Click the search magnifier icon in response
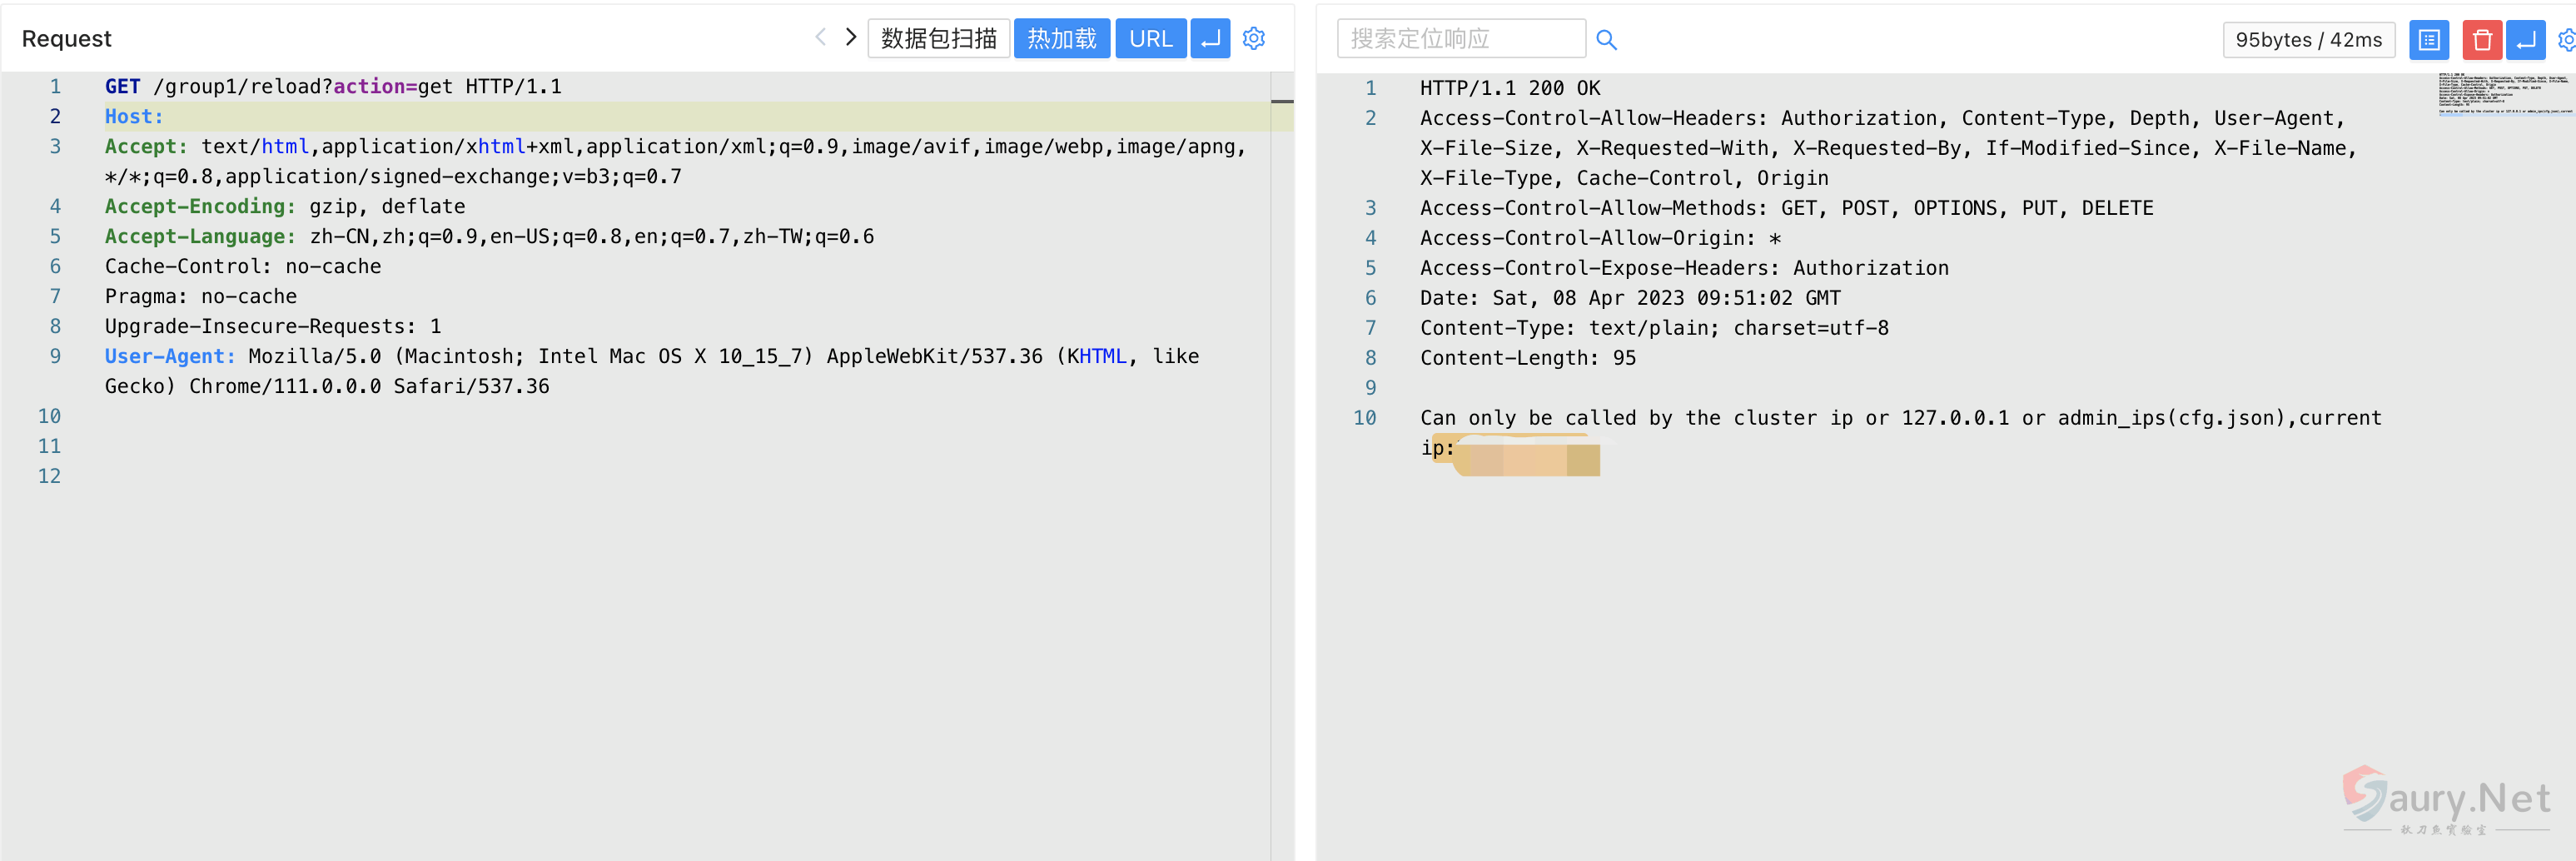 pyautogui.click(x=1606, y=40)
